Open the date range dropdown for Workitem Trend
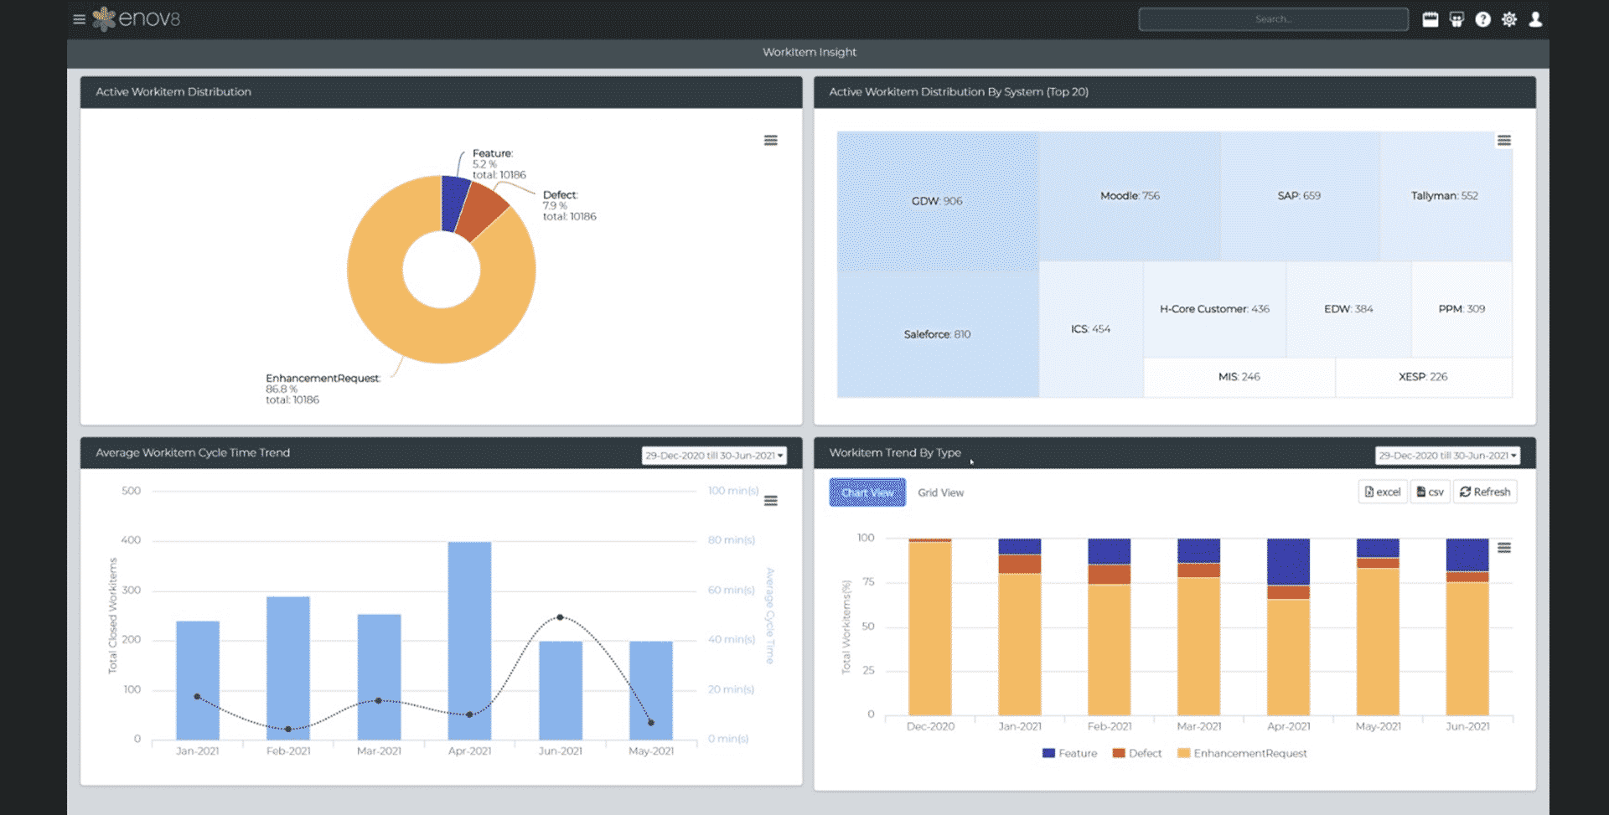The image size is (1609, 815). point(1447,455)
